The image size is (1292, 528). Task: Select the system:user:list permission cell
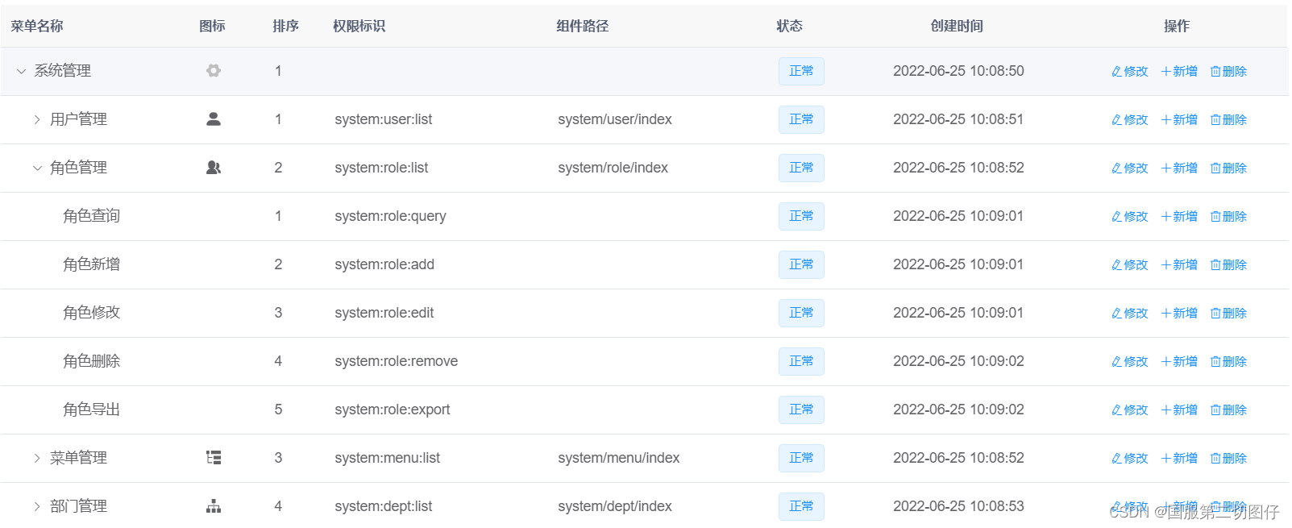pos(384,119)
